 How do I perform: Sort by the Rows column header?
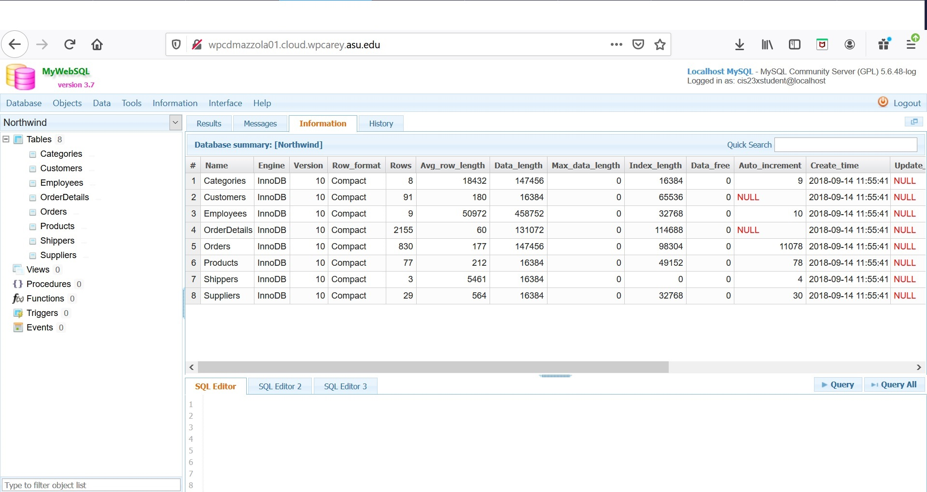click(x=401, y=165)
